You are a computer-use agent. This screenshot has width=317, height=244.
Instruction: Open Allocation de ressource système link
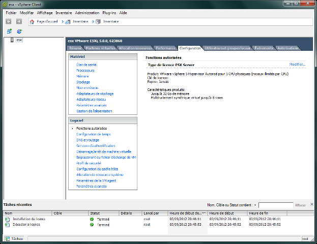point(100,175)
